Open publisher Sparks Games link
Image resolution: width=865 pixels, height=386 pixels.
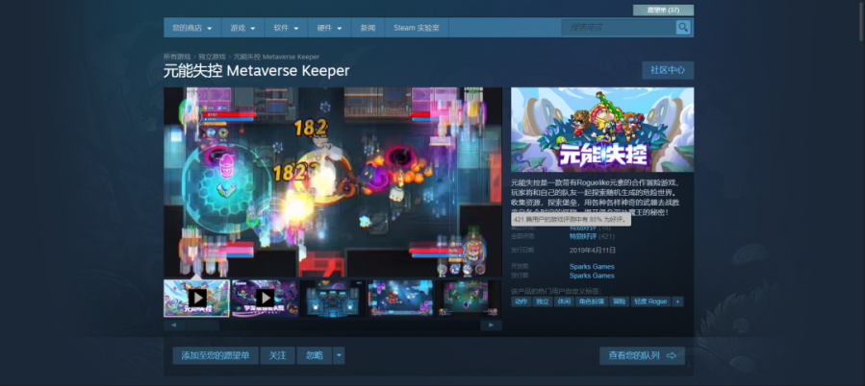tap(592, 276)
